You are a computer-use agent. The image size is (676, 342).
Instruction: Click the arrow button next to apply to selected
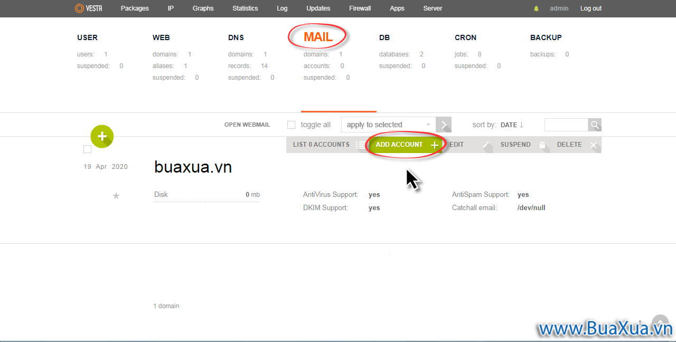(444, 125)
